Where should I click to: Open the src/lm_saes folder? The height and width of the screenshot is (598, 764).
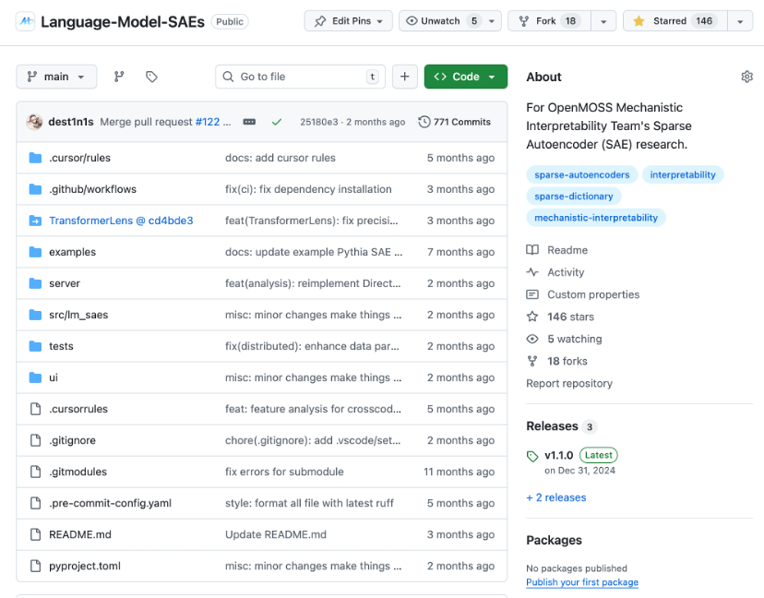click(78, 315)
